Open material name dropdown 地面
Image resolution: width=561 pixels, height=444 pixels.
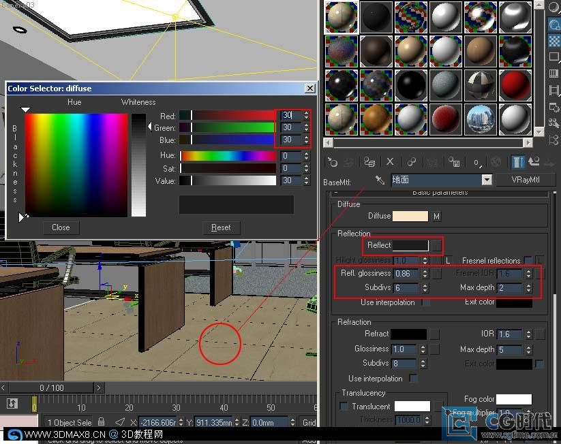point(487,180)
